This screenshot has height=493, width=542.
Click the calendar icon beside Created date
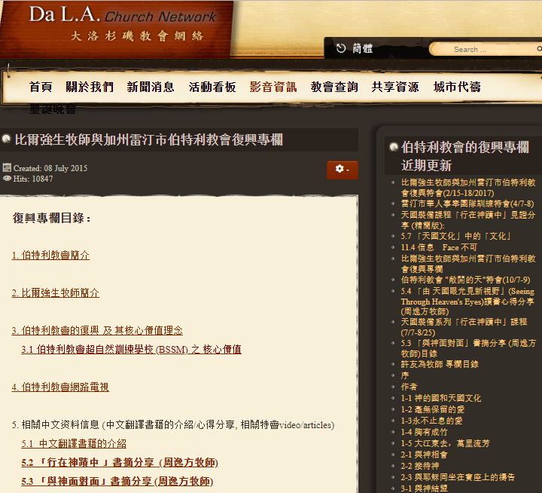pyautogui.click(x=7, y=168)
